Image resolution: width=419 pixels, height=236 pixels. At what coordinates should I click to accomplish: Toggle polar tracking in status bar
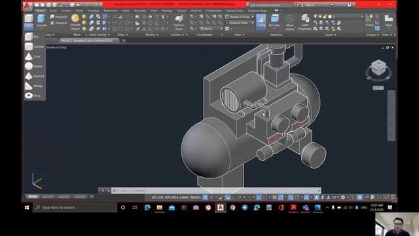tap(240, 197)
